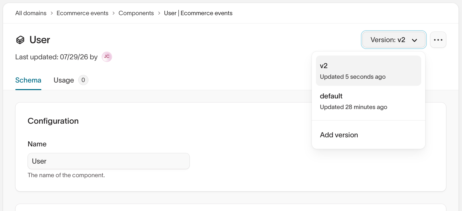
Task: Click the Configuration heading
Action: [x=53, y=121]
